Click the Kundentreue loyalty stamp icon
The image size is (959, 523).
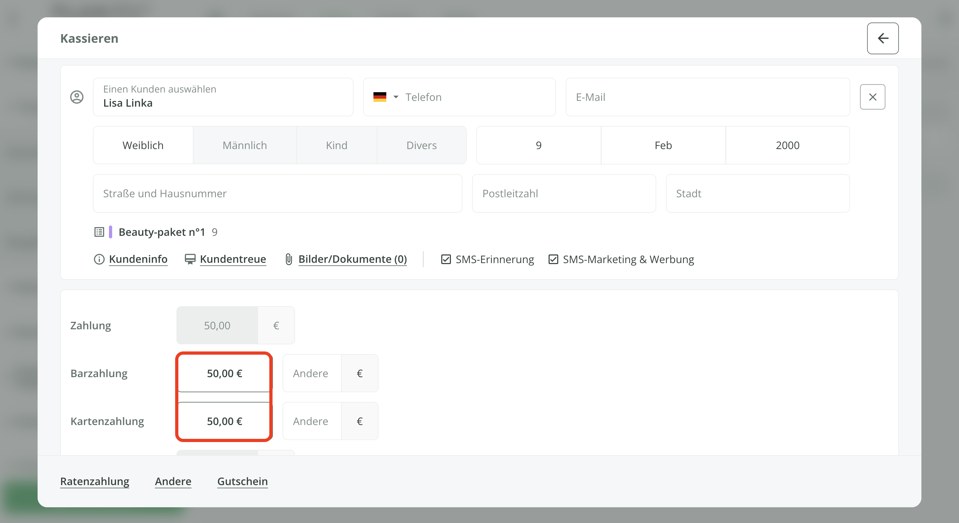click(190, 259)
